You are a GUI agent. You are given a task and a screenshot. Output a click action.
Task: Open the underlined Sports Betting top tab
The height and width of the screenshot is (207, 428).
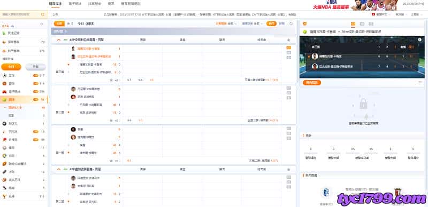click(x=55, y=4)
